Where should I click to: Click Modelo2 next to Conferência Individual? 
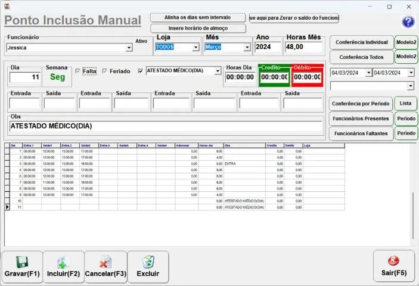coord(406,42)
